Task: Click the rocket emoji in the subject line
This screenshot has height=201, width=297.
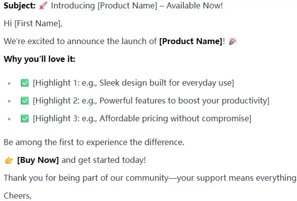Action: pyautogui.click(x=42, y=6)
